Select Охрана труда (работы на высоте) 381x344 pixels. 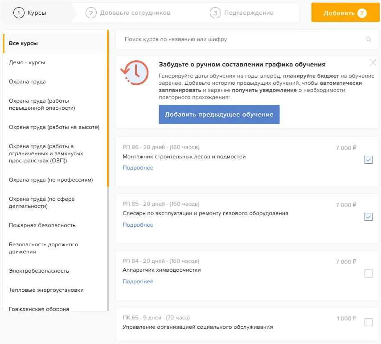coord(55,127)
